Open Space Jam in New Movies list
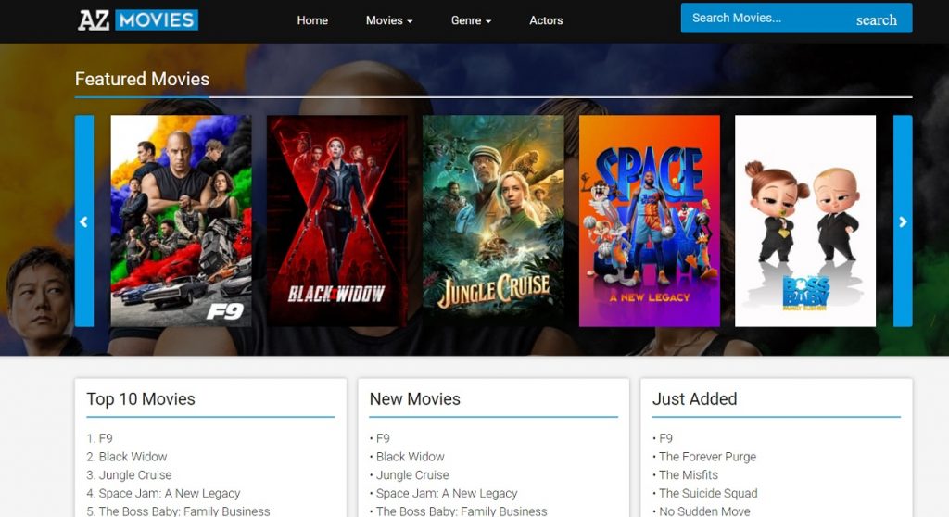 click(447, 494)
